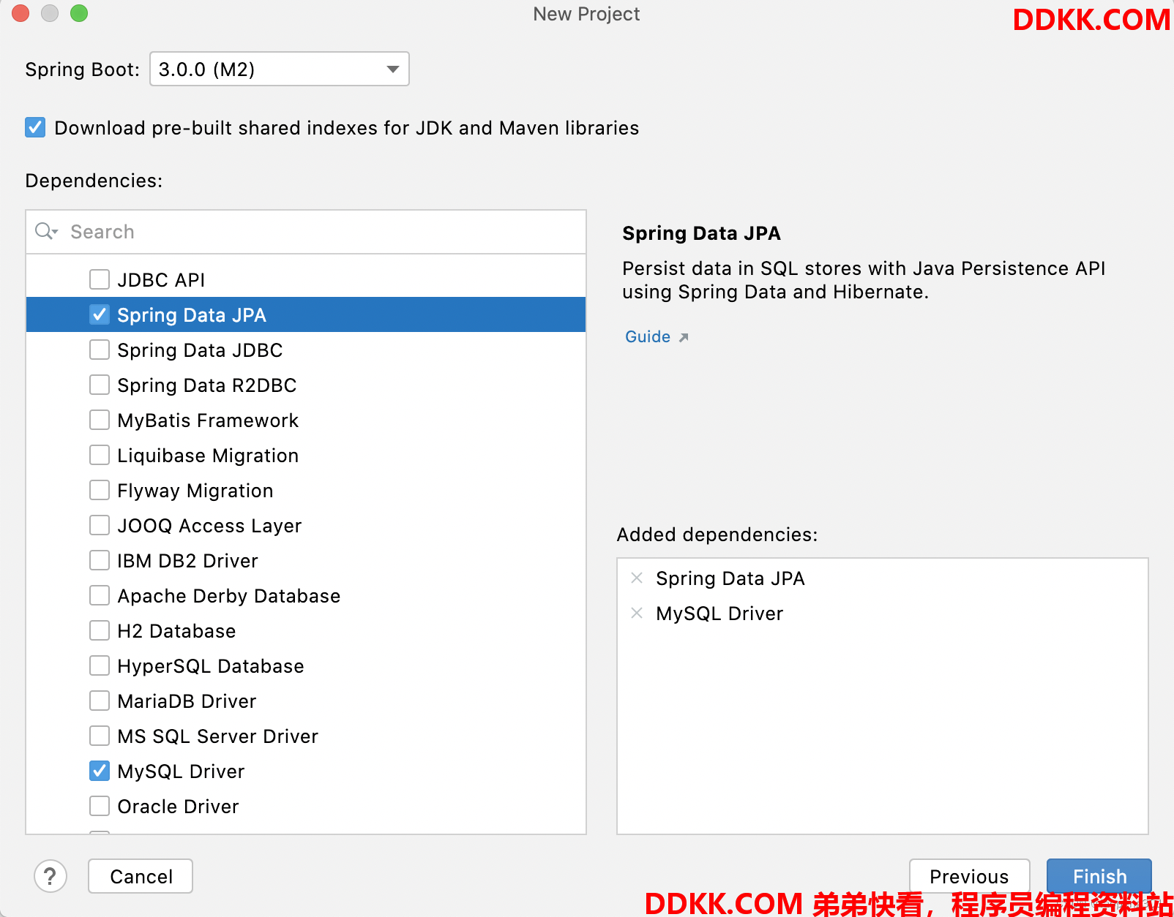Click the red close window button
Viewport: 1174px width, 917px height.
click(20, 13)
